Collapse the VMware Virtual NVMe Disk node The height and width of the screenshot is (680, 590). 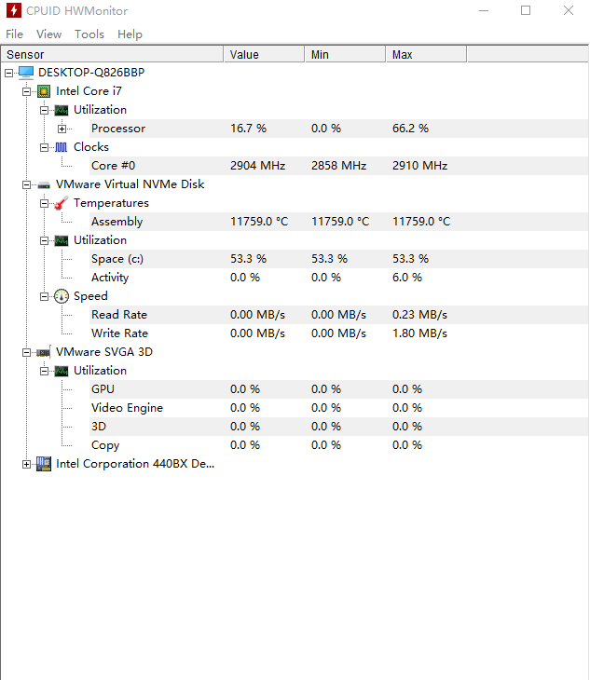(x=26, y=184)
